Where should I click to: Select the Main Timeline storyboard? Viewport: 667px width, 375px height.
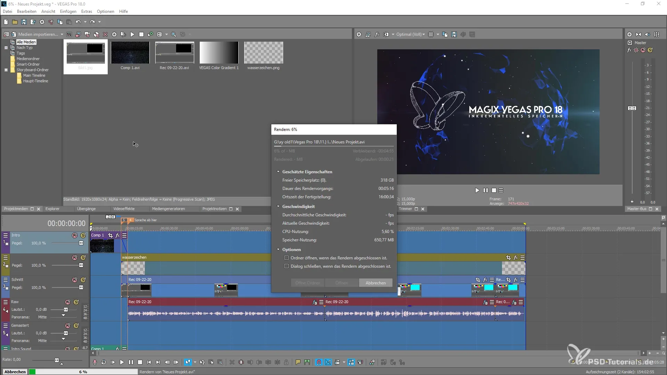point(34,75)
